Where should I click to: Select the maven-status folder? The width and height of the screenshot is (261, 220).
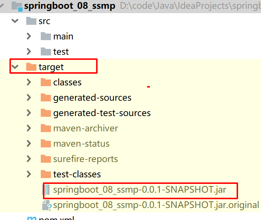(x=81, y=144)
